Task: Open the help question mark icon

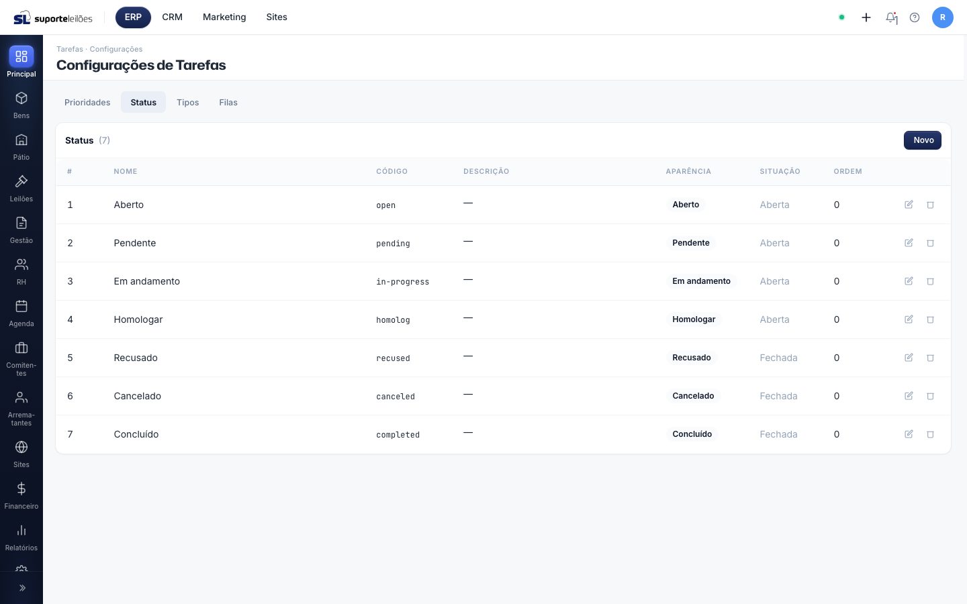Action: coord(915,17)
